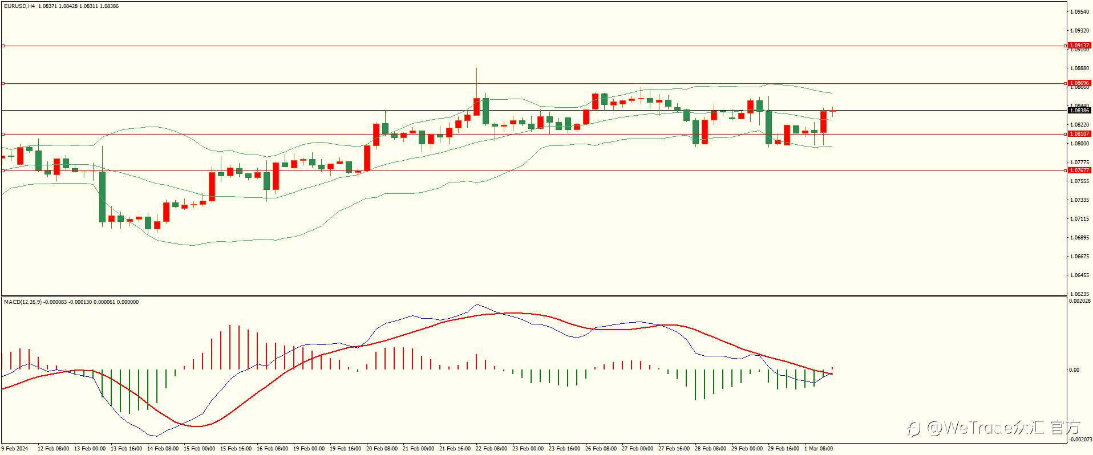Select the 1.08107 resistance line label
The image size is (1093, 455).
[x=1079, y=134]
